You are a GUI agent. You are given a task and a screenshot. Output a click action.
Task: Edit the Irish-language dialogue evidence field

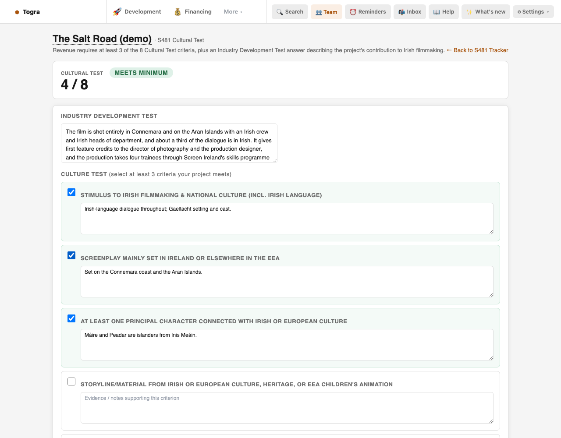(x=287, y=219)
